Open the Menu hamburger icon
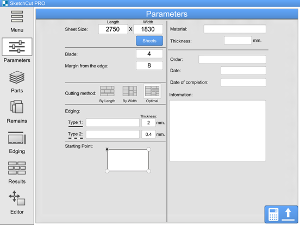 coord(17,17)
